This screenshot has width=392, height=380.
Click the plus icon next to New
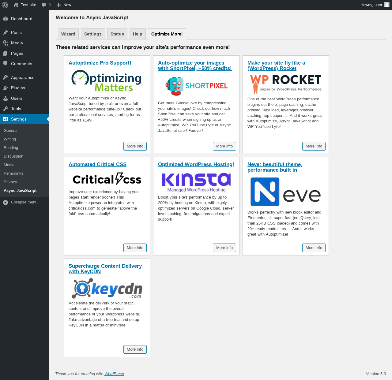[59, 5]
